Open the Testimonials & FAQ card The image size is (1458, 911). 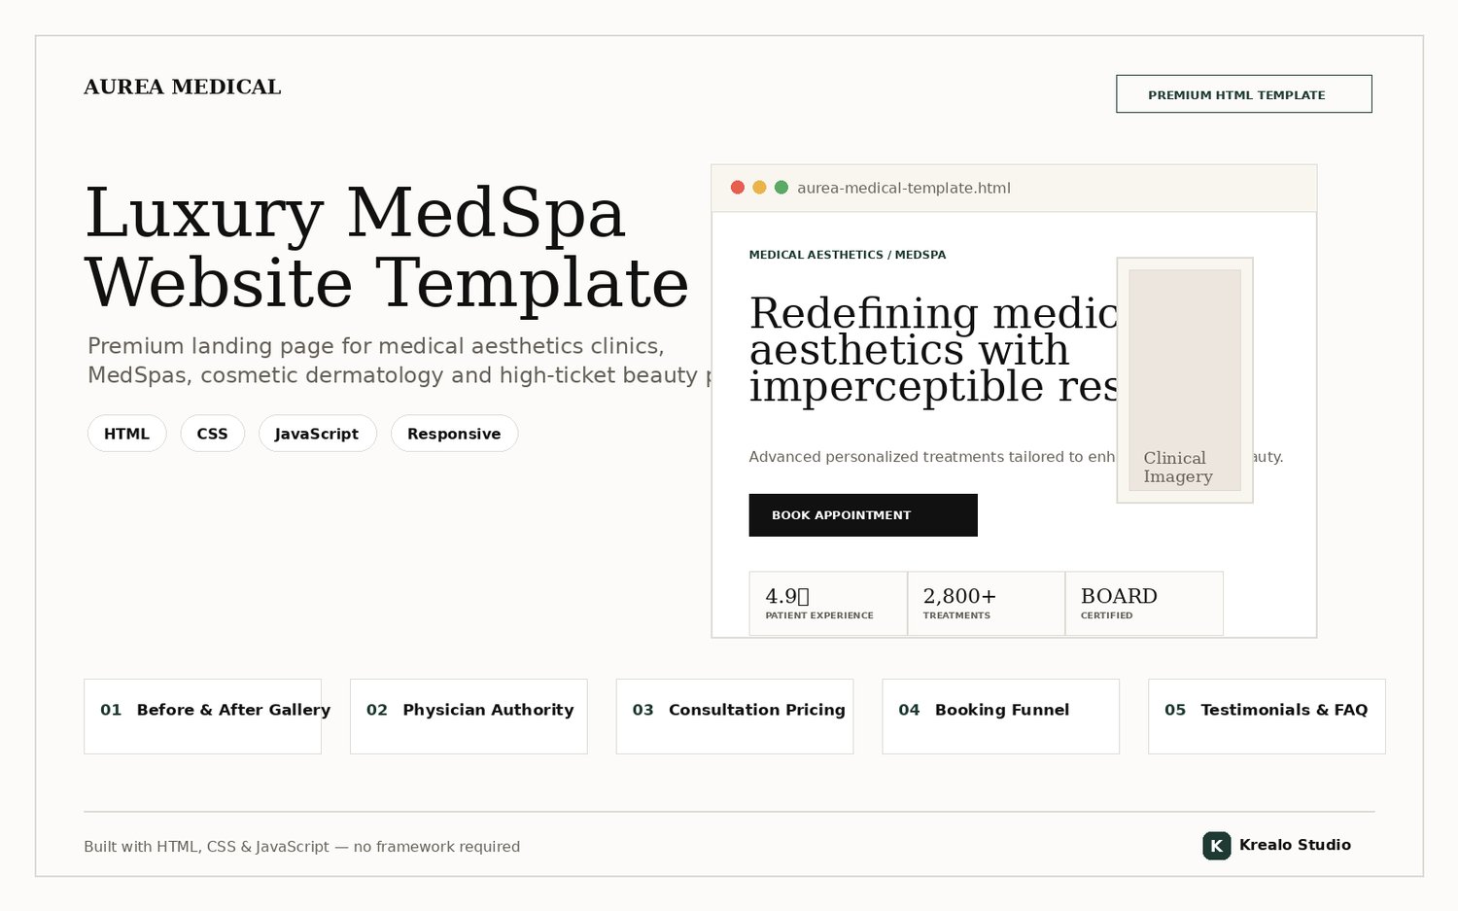pos(1267,717)
